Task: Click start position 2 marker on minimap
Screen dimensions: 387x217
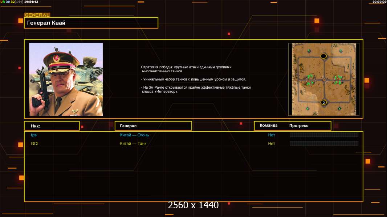Action: pos(324,102)
